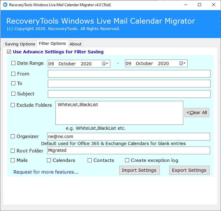This screenshot has width=221, height=211.
Task: Enable the Organizer checkbox
Action: [x=13, y=136]
